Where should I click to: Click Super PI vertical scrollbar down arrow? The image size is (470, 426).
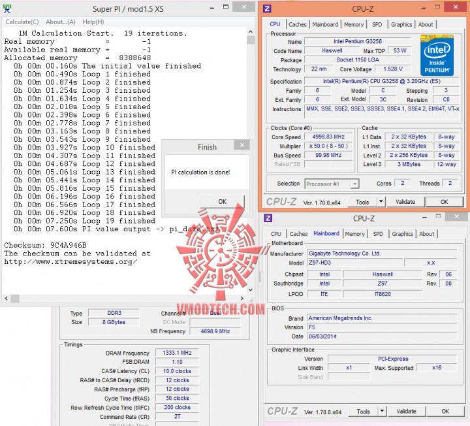coord(251,290)
